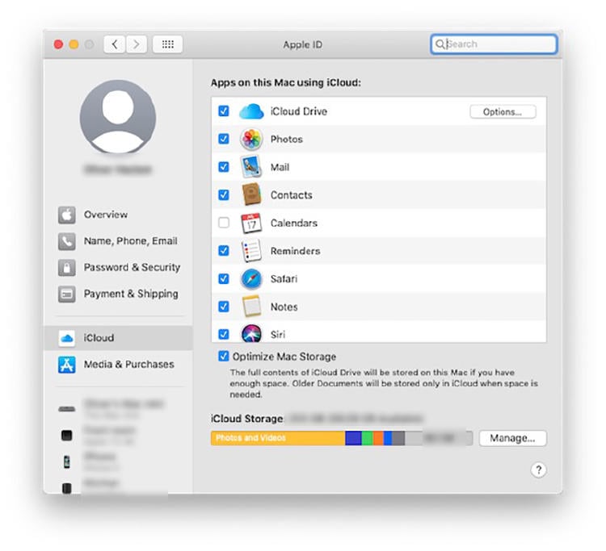606x551 pixels.
Task: Go to Media & Purchases
Action: (x=128, y=365)
